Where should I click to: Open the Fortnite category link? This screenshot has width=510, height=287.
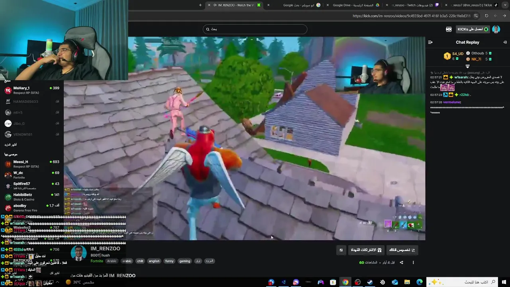point(97,261)
